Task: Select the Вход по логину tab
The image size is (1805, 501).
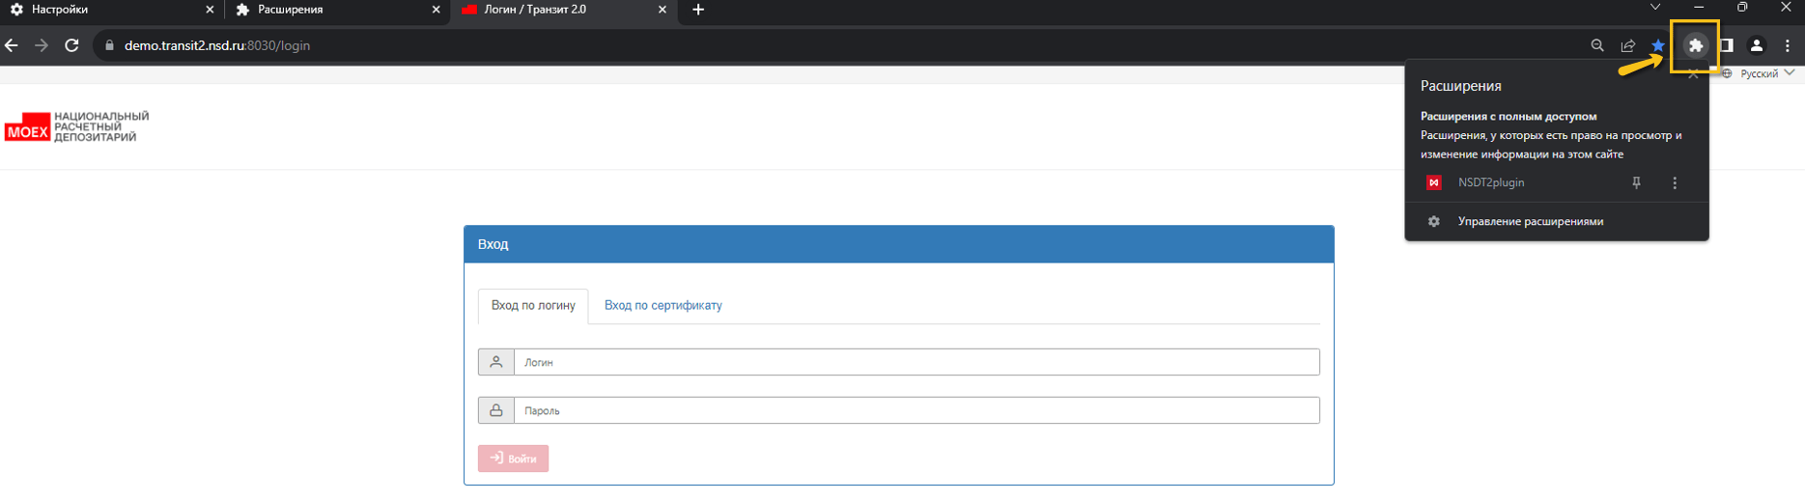Action: coord(533,306)
